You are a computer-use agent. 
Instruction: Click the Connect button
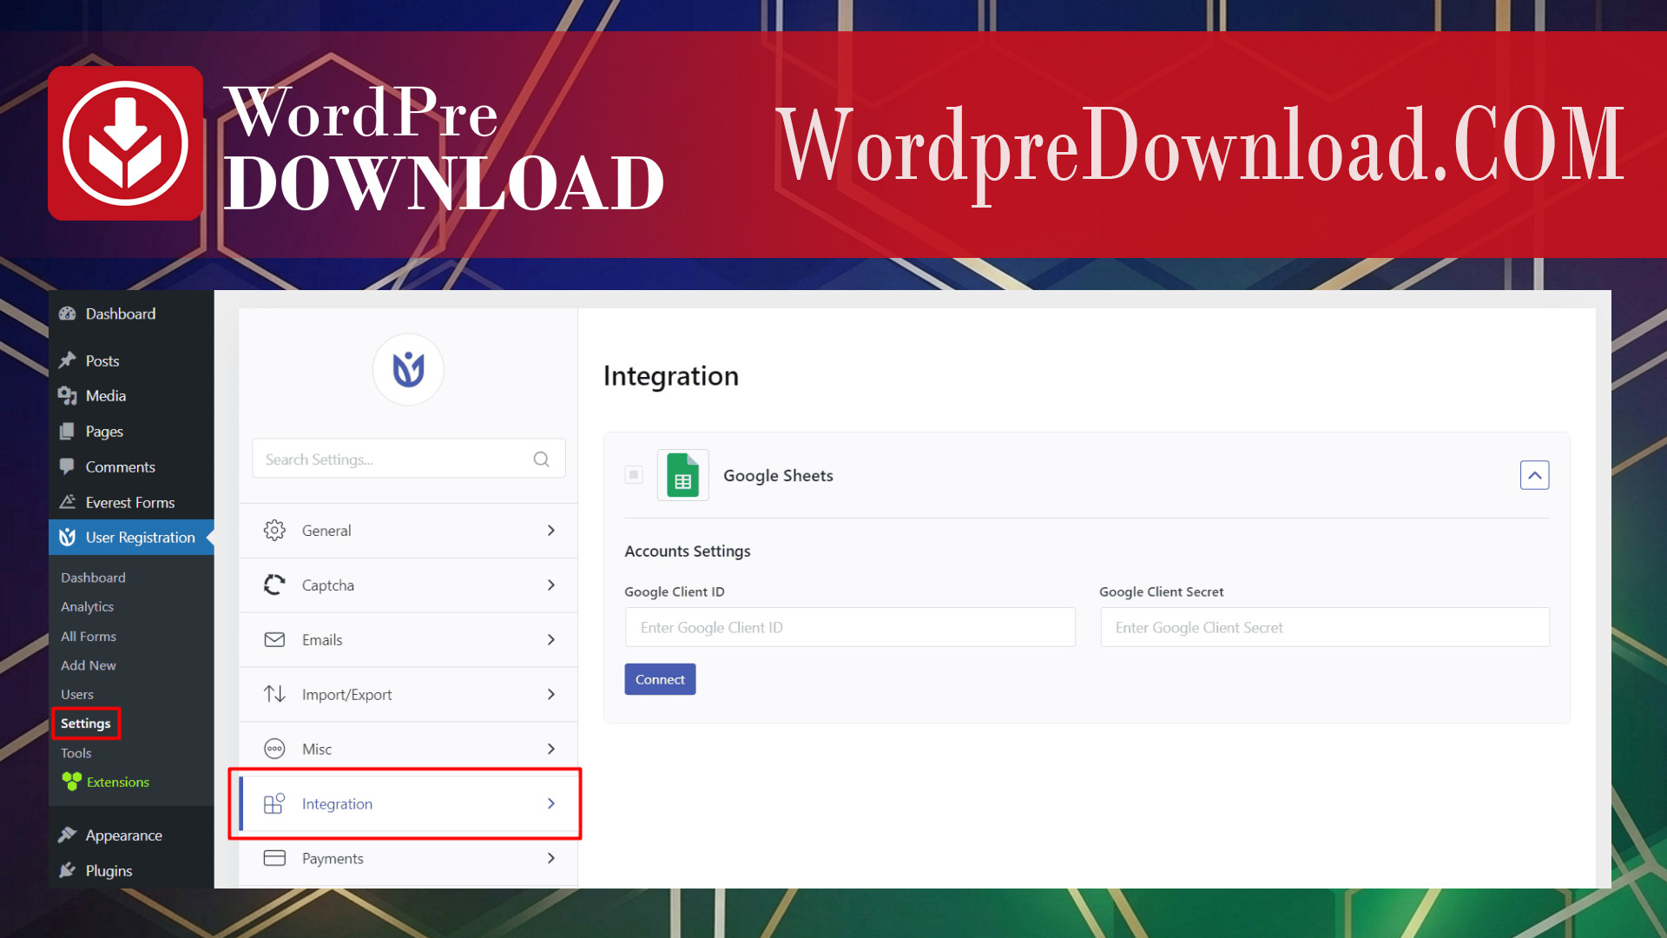(x=660, y=679)
